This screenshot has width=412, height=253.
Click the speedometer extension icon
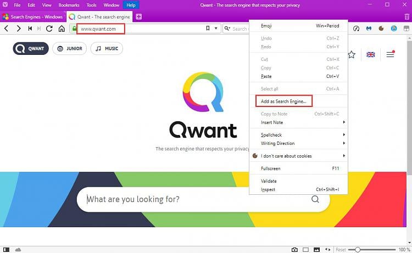tap(356, 29)
